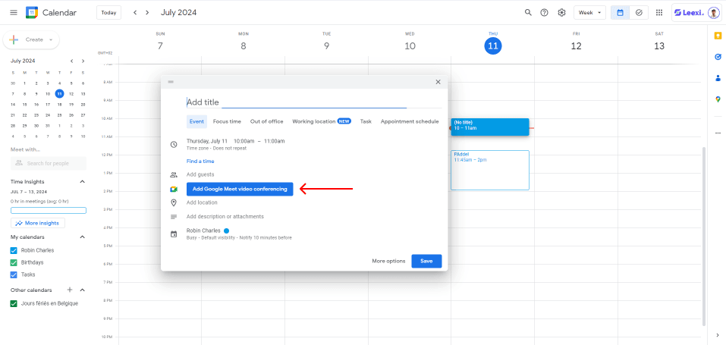The image size is (726, 345).
Task: Select the Appointment schedule tab
Action: (410, 121)
